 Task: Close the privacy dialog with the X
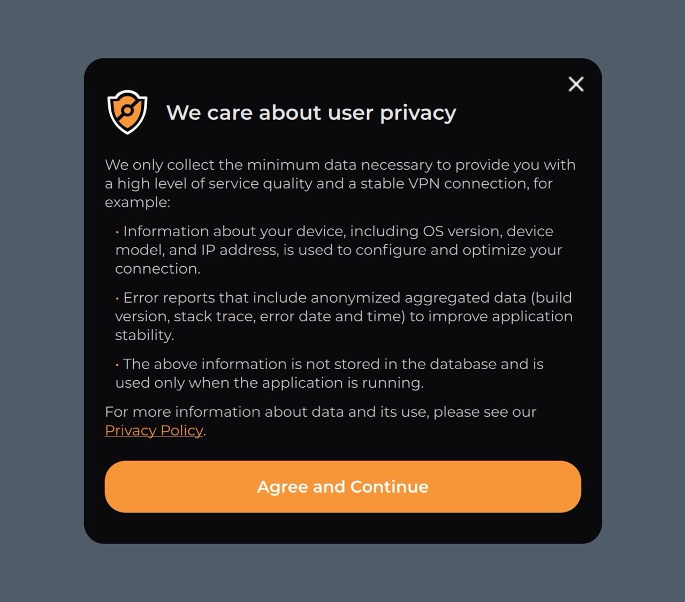tap(576, 84)
